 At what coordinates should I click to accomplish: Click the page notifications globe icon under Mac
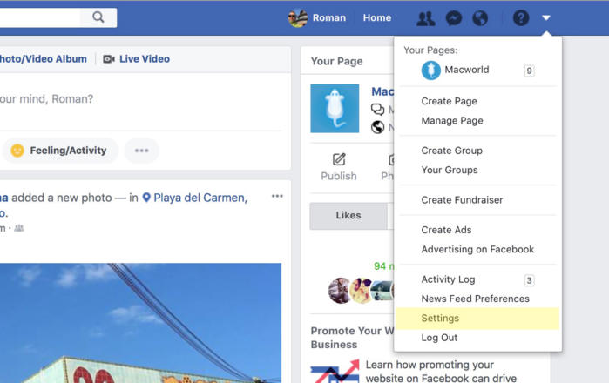pos(377,127)
